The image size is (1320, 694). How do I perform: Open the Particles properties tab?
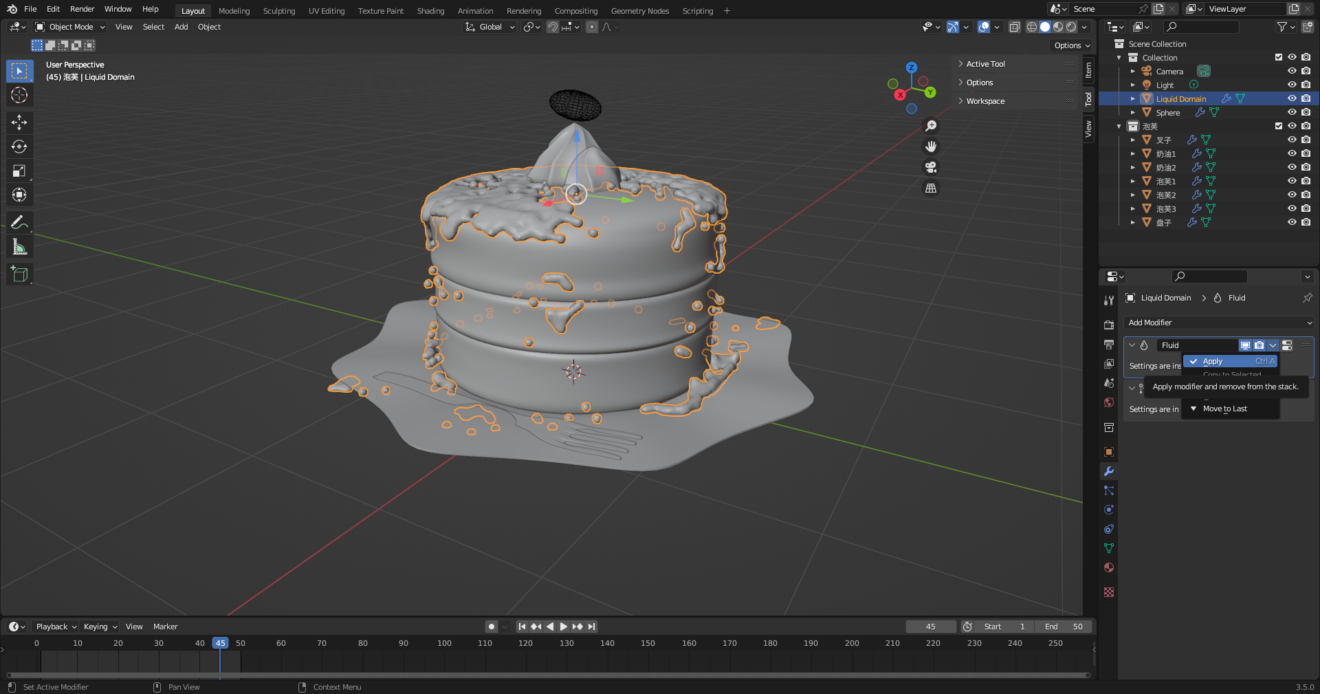pyautogui.click(x=1108, y=490)
